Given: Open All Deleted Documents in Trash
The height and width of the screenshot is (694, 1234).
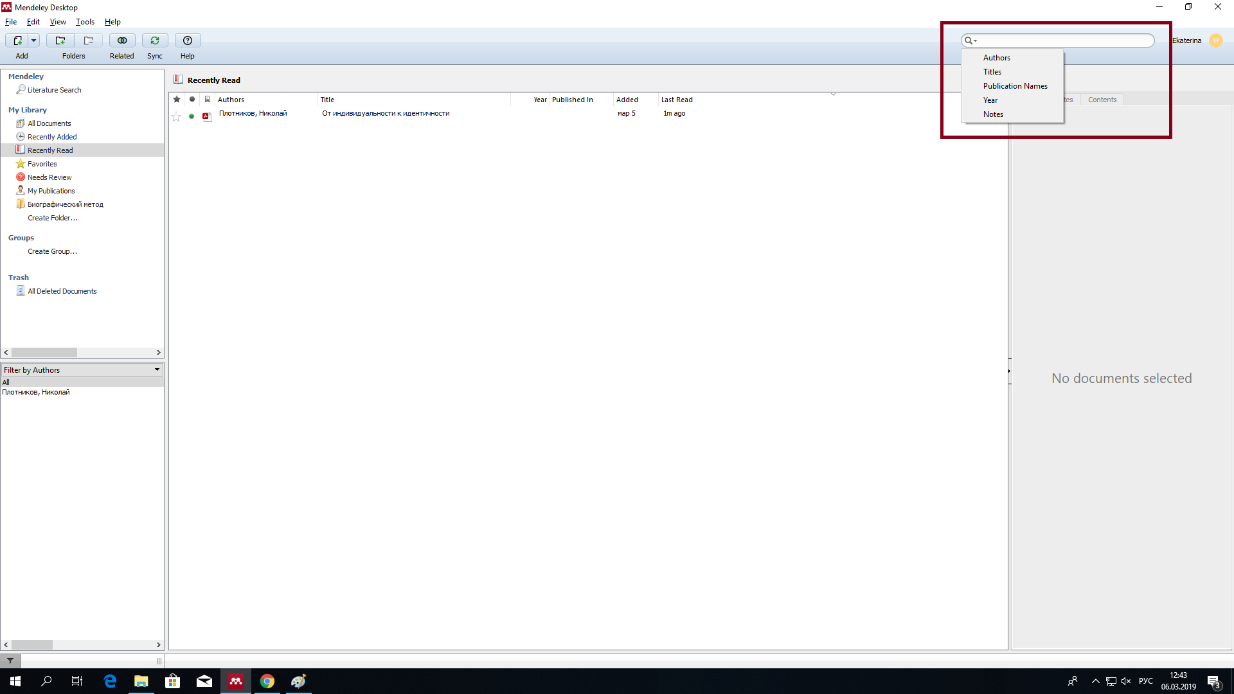Looking at the screenshot, I should pyautogui.click(x=62, y=291).
